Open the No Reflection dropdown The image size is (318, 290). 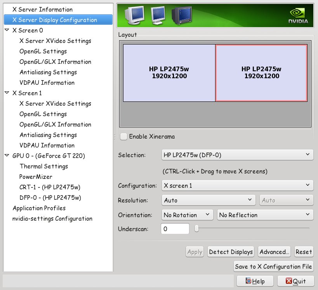(265, 215)
